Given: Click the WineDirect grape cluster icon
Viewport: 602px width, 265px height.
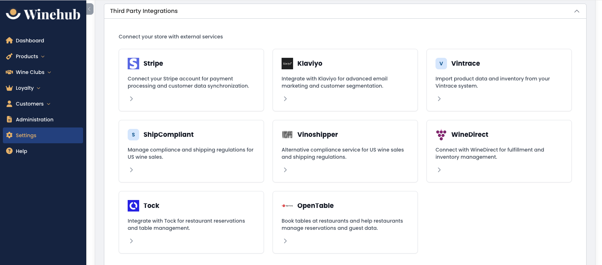Looking at the screenshot, I should [441, 135].
